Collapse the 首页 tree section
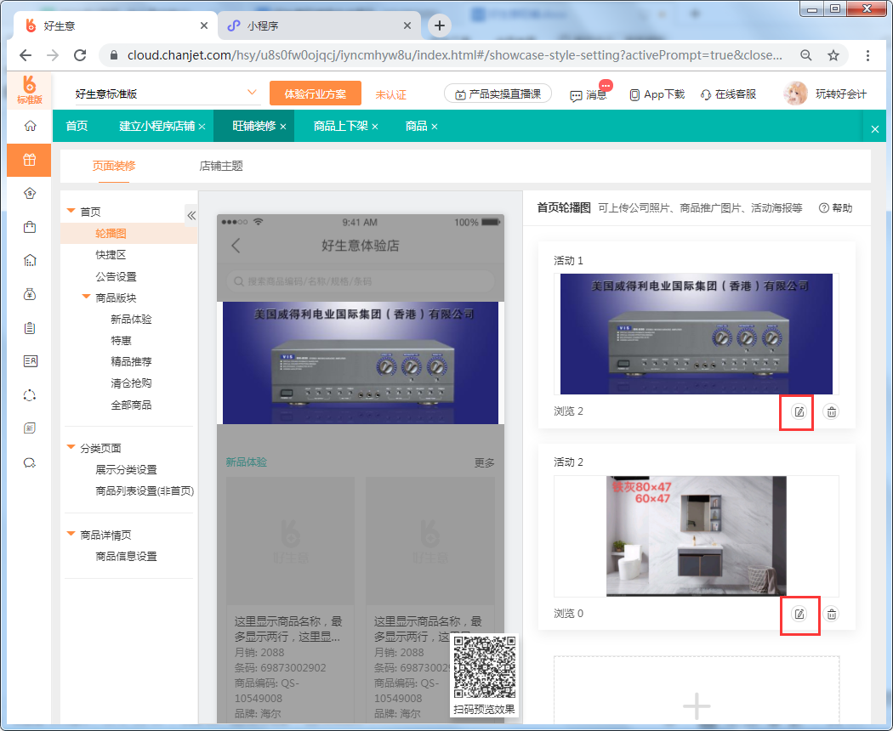The width and height of the screenshot is (893, 731). tap(71, 211)
